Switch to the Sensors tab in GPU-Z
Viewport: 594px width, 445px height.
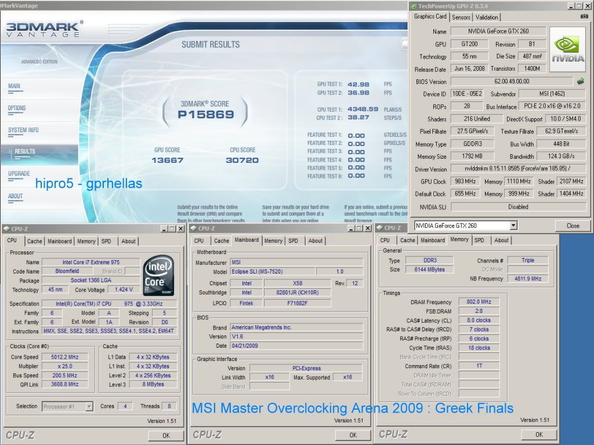(461, 17)
